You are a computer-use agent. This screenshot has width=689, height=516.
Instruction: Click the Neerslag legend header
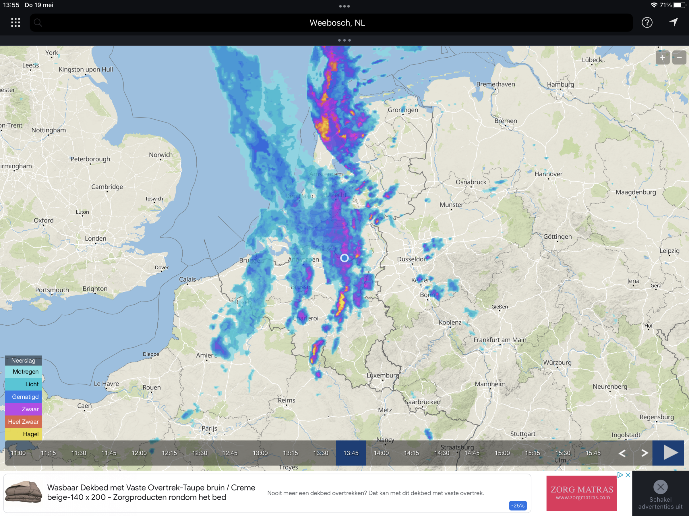point(23,360)
